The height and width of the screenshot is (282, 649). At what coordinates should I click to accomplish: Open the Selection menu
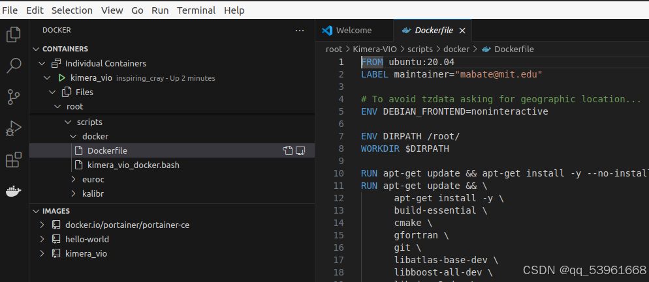point(72,10)
